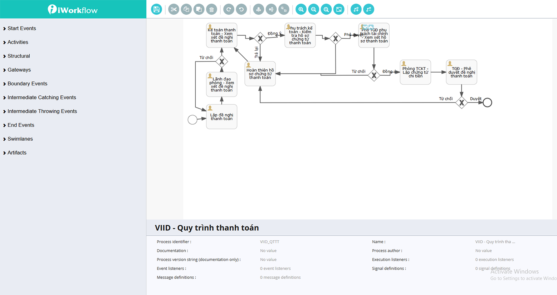
Task: Select 'Lãnh đạo phòng' review task
Action: point(222,84)
